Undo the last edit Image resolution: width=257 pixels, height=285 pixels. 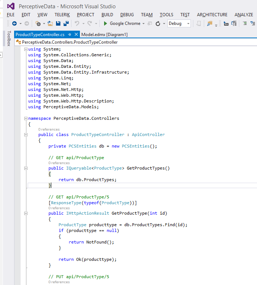[77, 23]
